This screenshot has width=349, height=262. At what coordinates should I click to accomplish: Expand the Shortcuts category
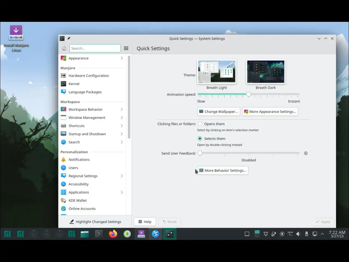coord(122,126)
